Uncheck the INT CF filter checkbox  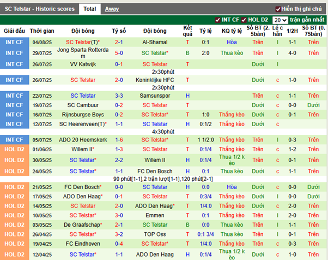(x=217, y=20)
